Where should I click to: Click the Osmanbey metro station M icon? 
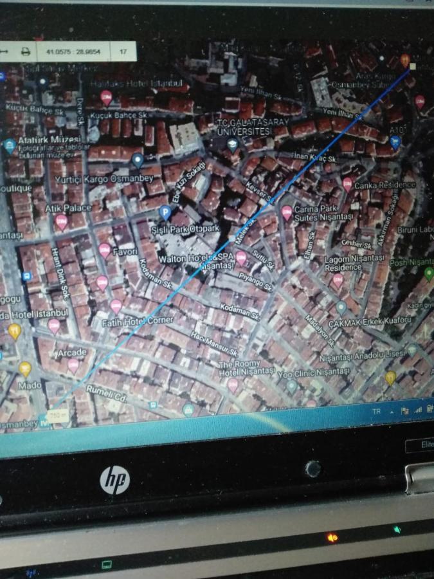tap(44, 419)
